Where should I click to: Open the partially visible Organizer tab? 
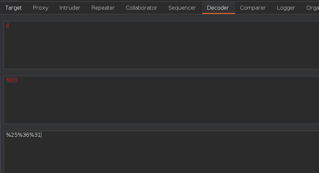312,8
